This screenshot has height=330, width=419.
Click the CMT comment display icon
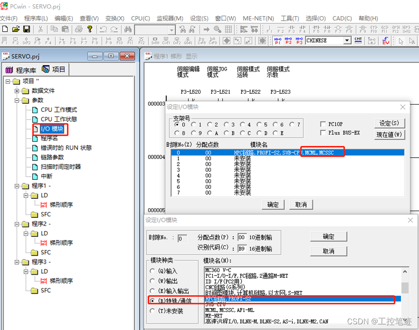(358, 40)
